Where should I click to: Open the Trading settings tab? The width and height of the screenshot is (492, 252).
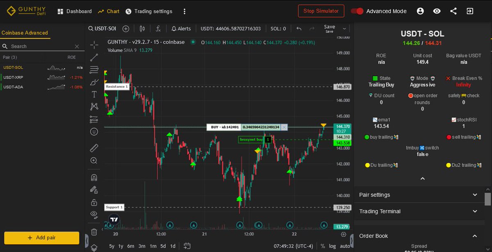point(149,11)
